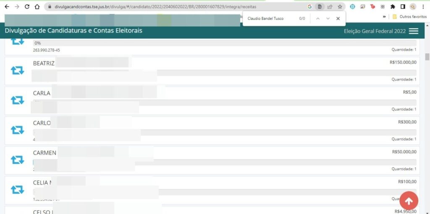The height and width of the screenshot is (214, 430).
Task: Click the transfer icon next to CELIA
Action: point(18,190)
